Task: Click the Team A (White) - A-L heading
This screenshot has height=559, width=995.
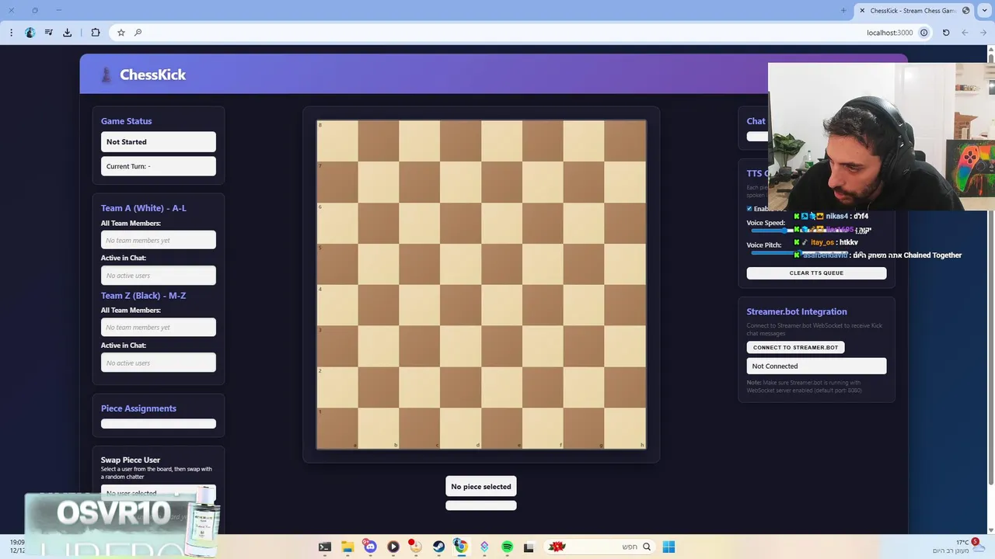Action: [x=144, y=208]
